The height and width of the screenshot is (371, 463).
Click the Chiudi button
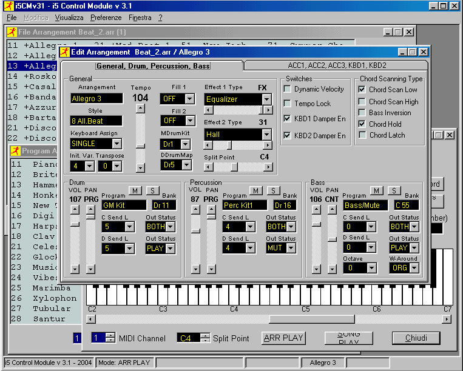(x=415, y=338)
